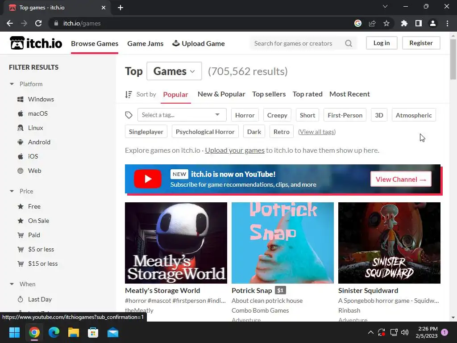Viewport: 457px width, 343px height.
Task: Open the Meatly's Storage World thumbnail
Action: pyautogui.click(x=176, y=243)
